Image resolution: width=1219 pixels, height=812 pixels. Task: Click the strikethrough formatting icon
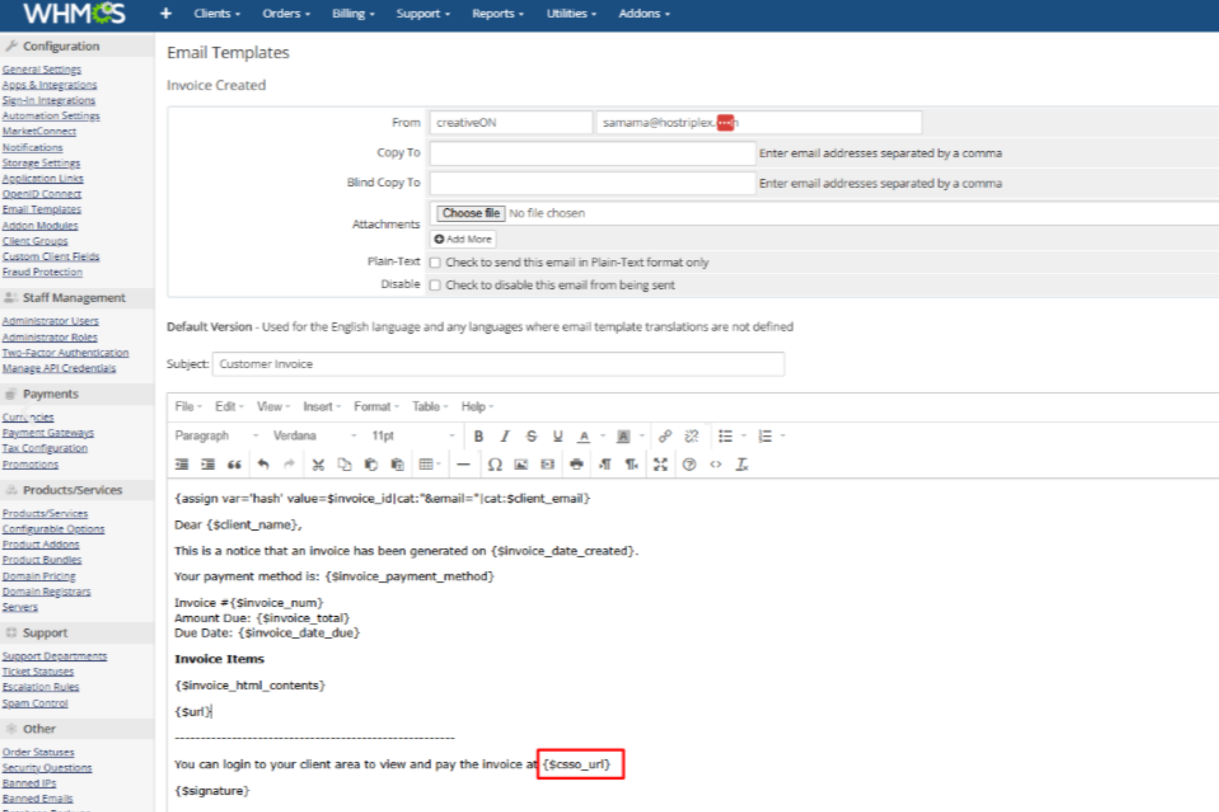[x=531, y=436]
